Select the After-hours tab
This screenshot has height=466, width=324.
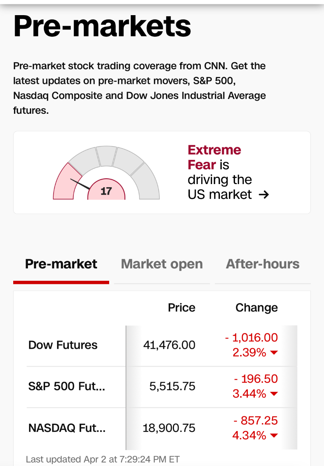tap(263, 264)
